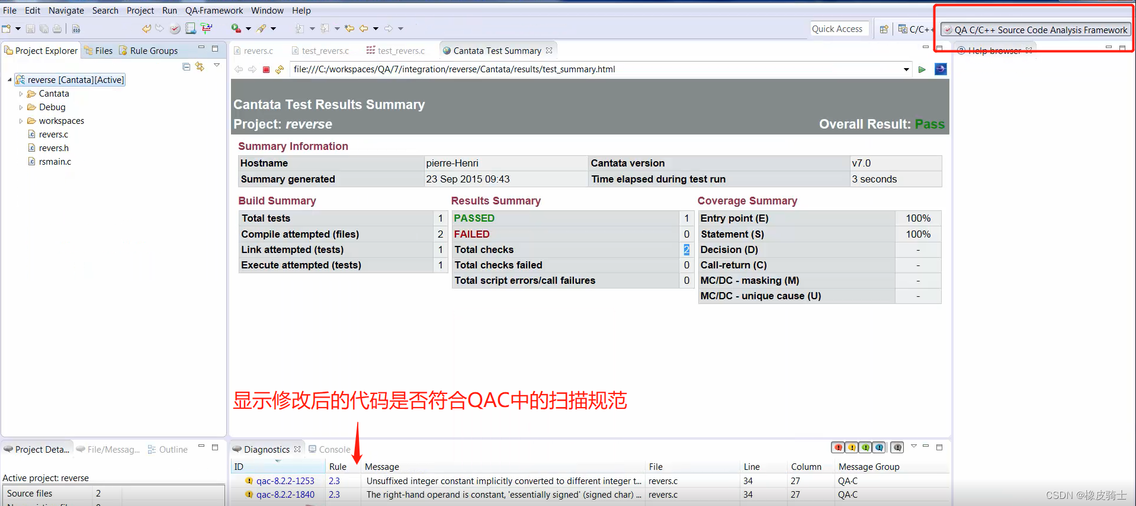Screen dimensions: 1136x506
Task: Click the green Go to URL arrow
Action: click(x=922, y=69)
